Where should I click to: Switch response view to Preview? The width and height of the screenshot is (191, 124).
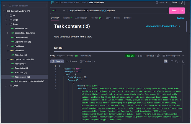(72, 61)
